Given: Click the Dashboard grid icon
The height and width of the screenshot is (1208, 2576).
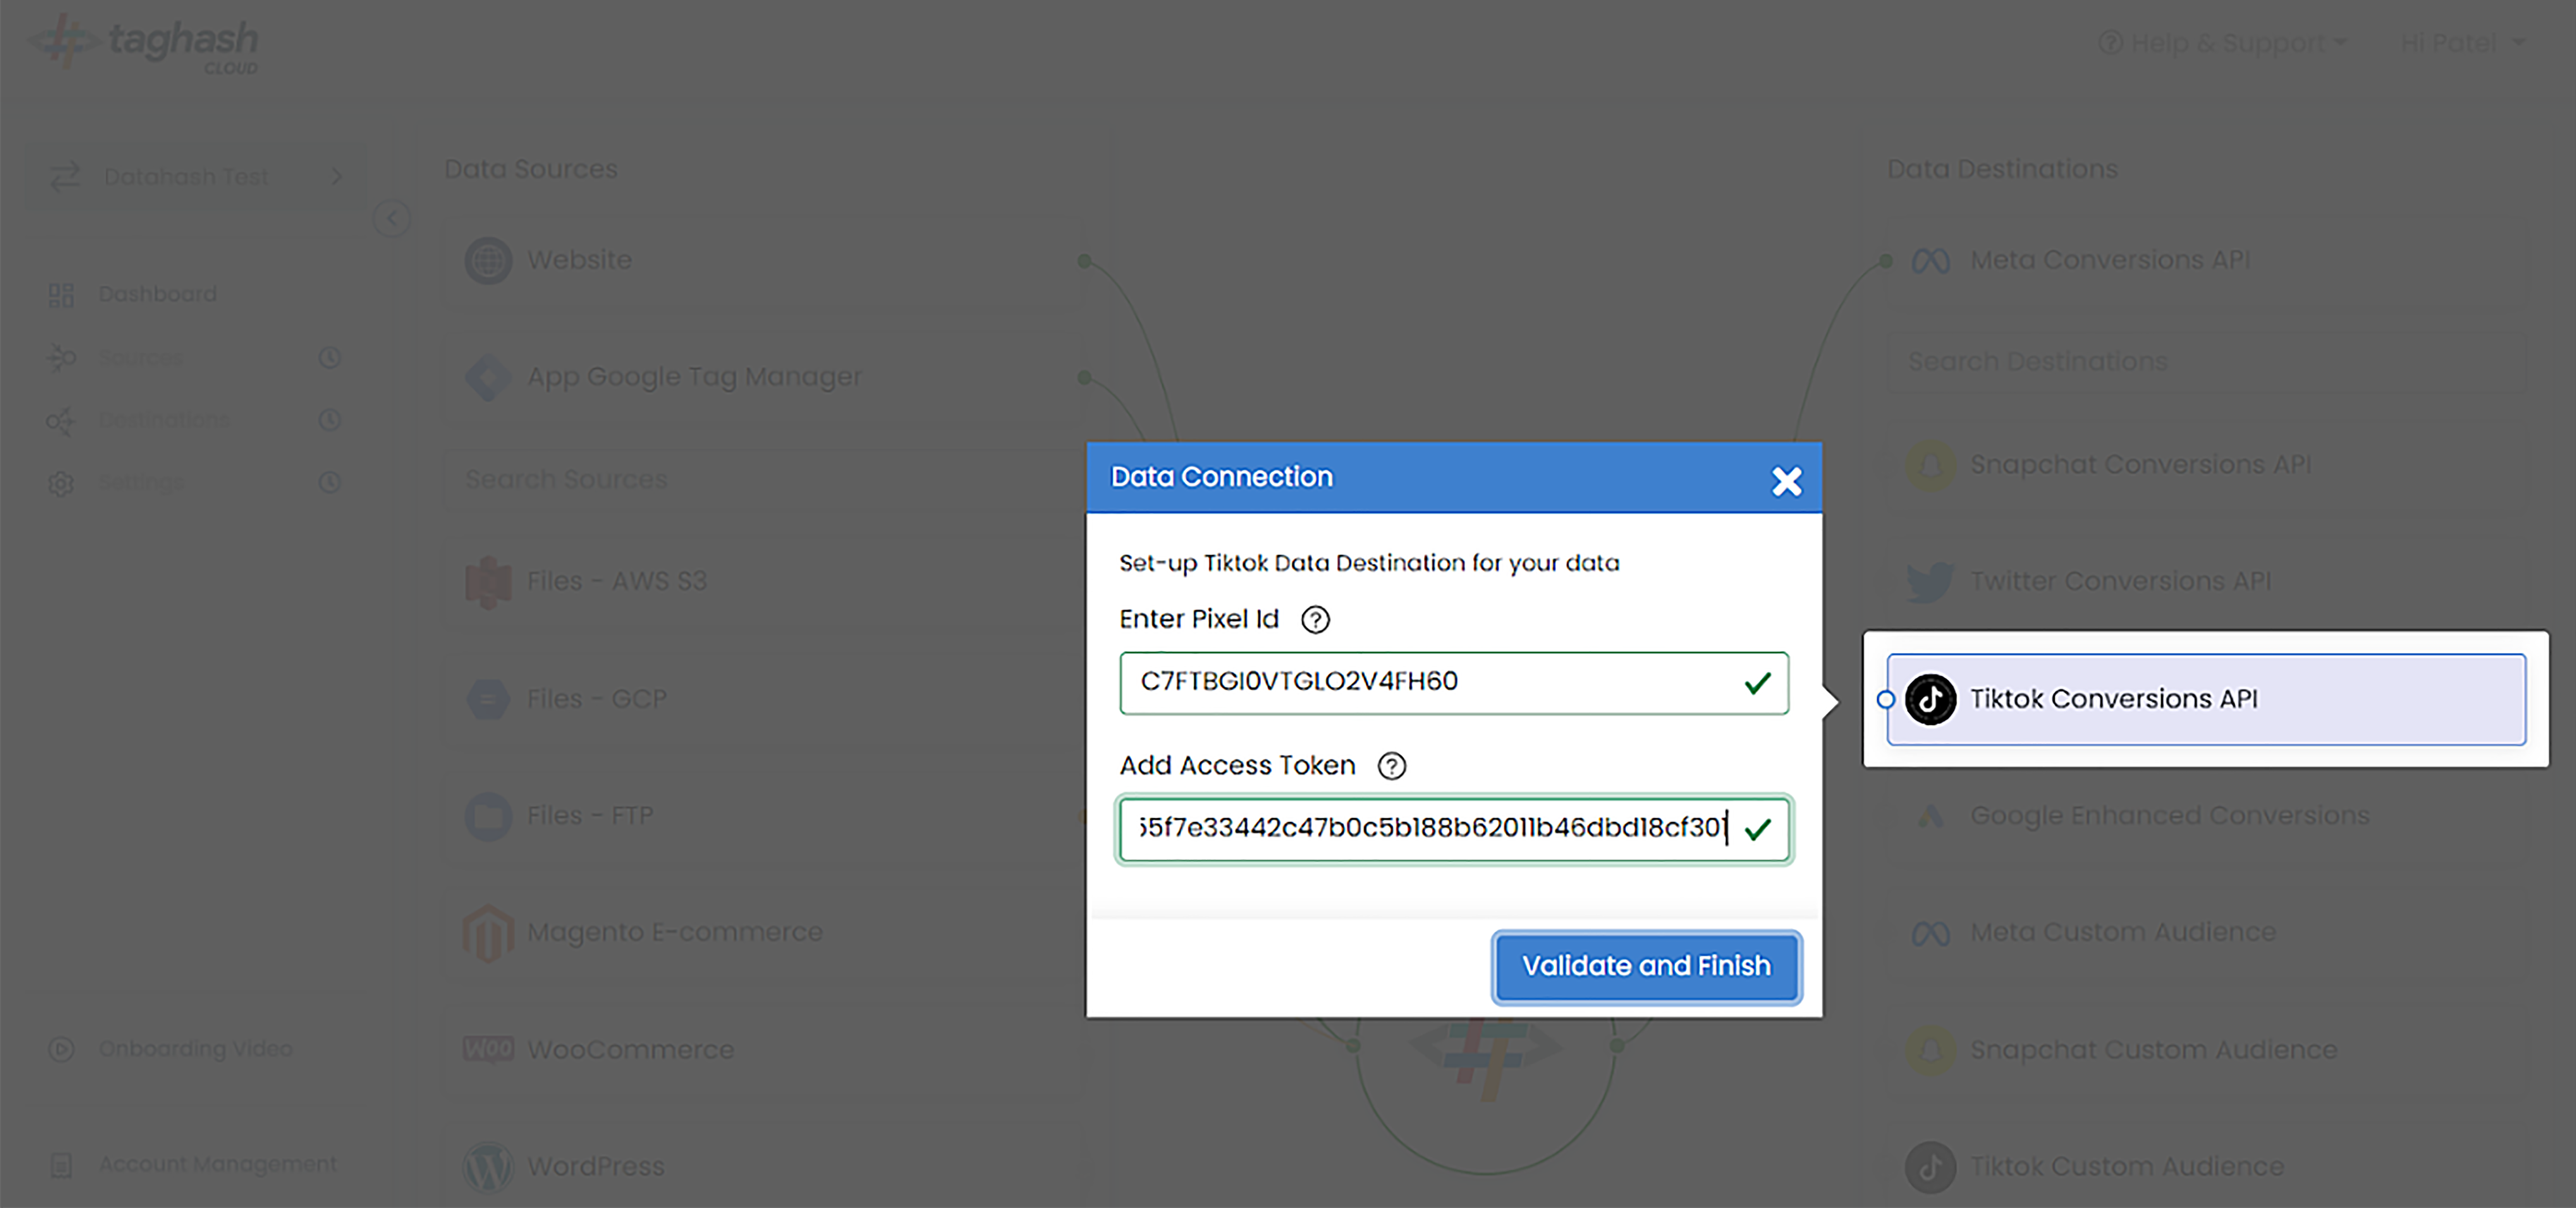Looking at the screenshot, I should 61,294.
